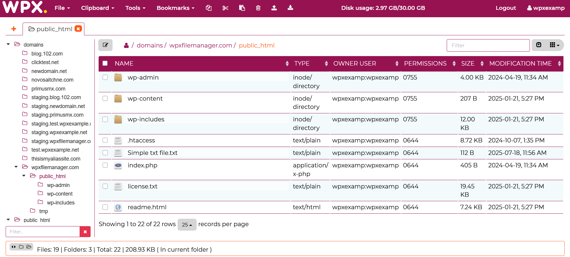570x257 pixels.
Task: Check the license.txt row checkbox
Action: tap(105, 186)
